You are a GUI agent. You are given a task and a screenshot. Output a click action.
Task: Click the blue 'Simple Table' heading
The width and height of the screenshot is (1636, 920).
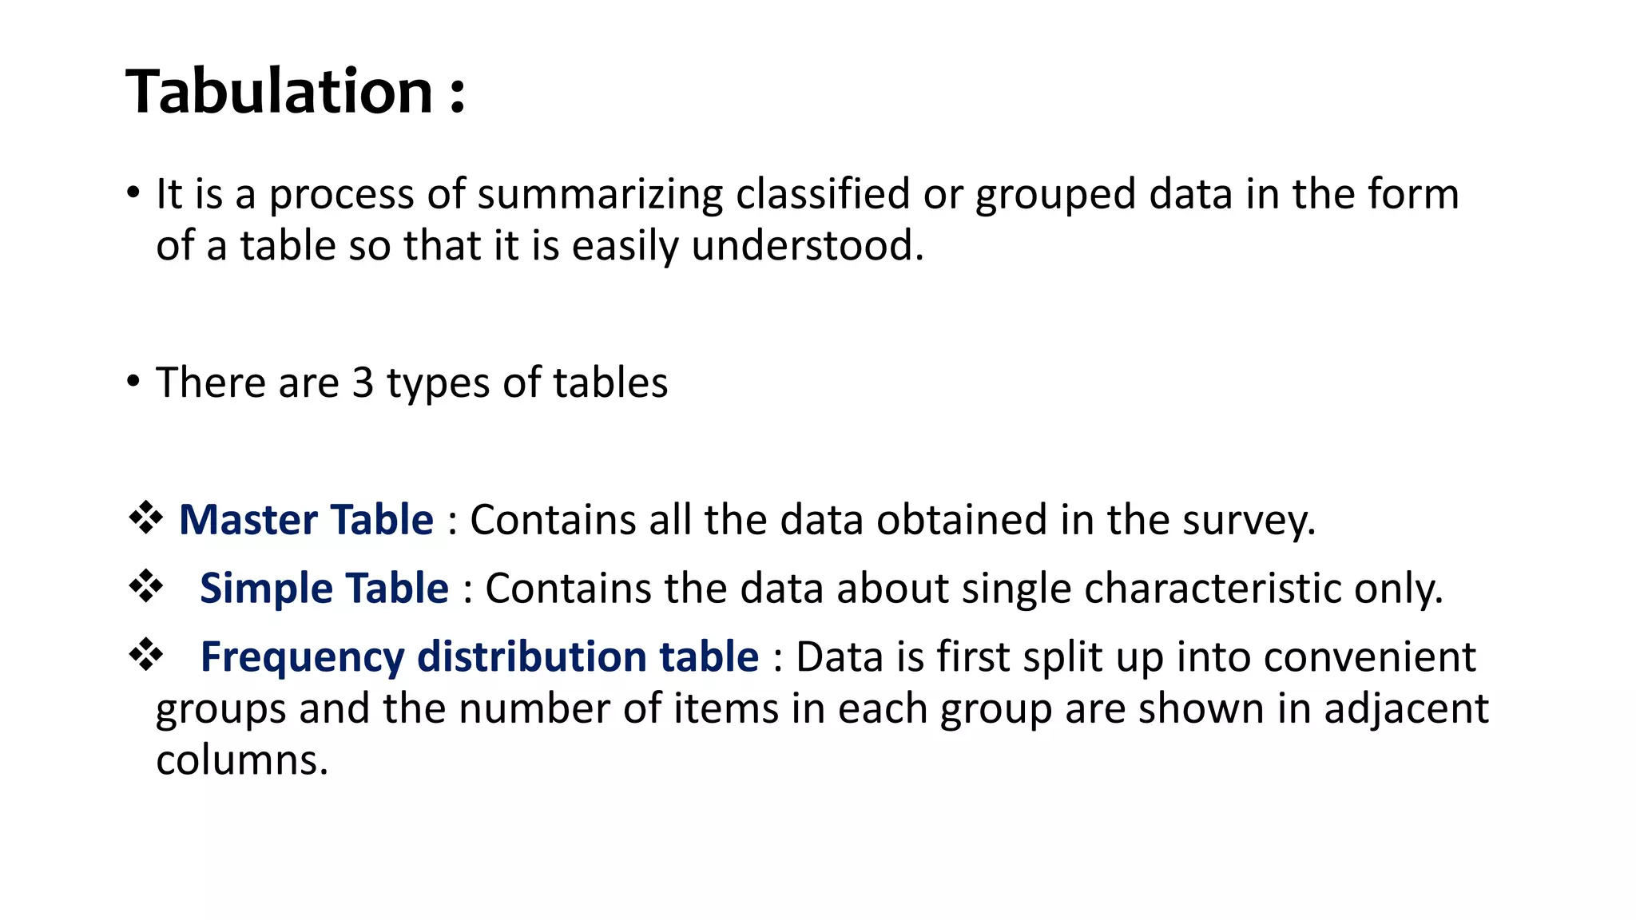(x=324, y=588)
